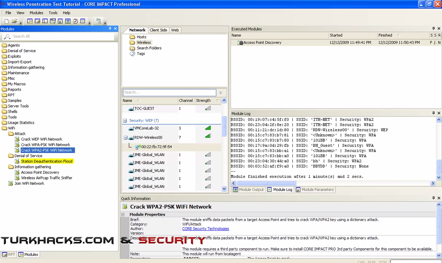
Task: Switch to the Web tab
Action: tap(175, 30)
